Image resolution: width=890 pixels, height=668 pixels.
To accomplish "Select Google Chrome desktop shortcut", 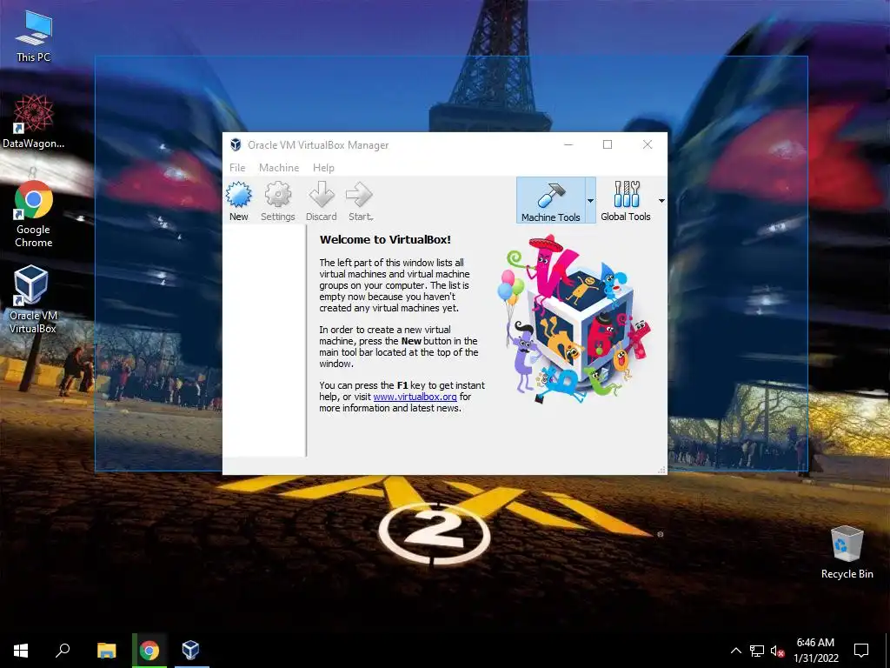I will pyautogui.click(x=34, y=215).
